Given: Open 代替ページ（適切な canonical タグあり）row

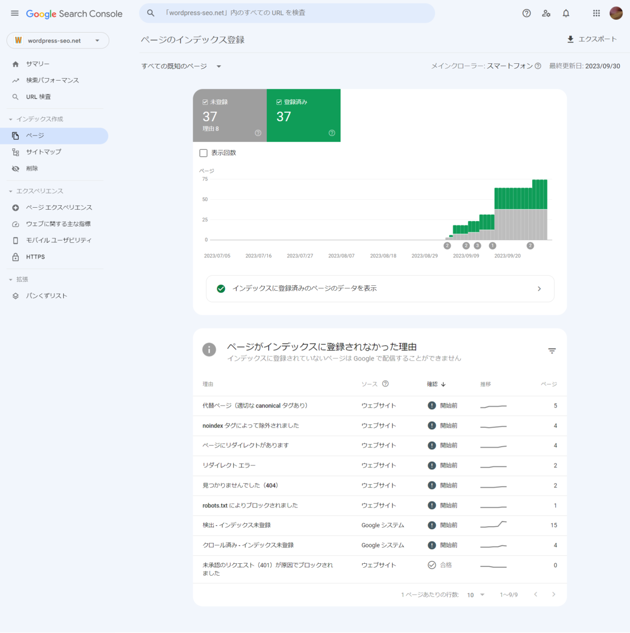Looking at the screenshot, I should click(380, 406).
